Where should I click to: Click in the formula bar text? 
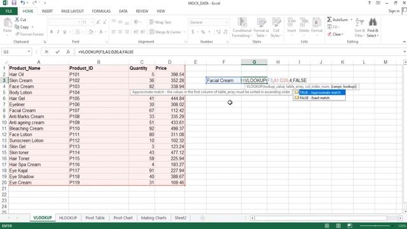pos(106,52)
